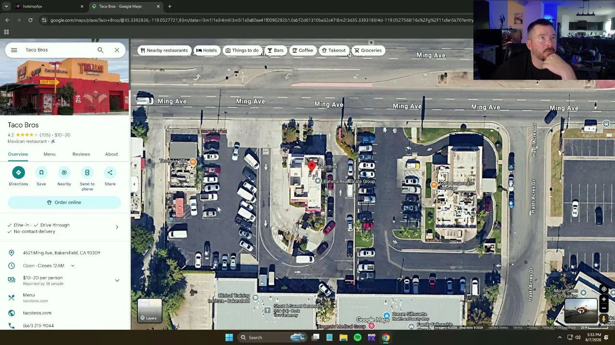
Task: Click the Taco Bros storefront photo
Action: click(x=64, y=87)
